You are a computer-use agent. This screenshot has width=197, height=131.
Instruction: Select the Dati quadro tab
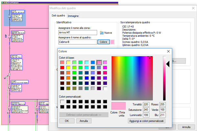pos(58,15)
